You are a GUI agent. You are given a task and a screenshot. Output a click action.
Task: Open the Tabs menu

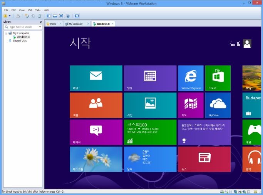click(38, 10)
